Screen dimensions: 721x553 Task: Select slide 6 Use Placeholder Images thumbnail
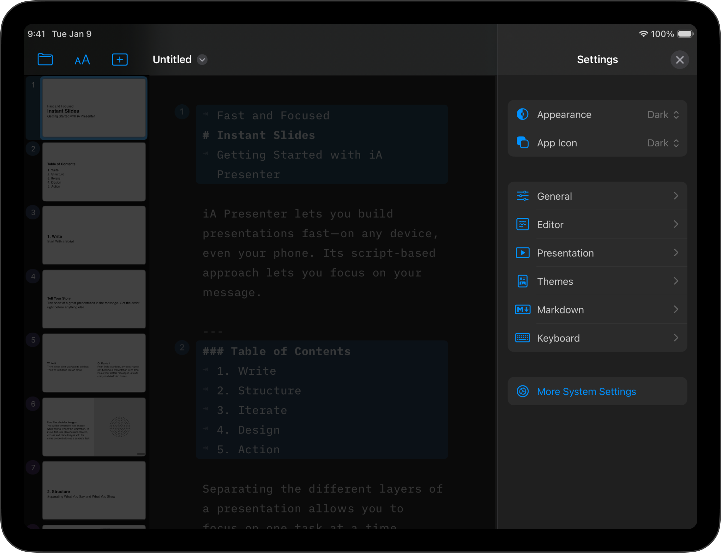click(x=94, y=427)
